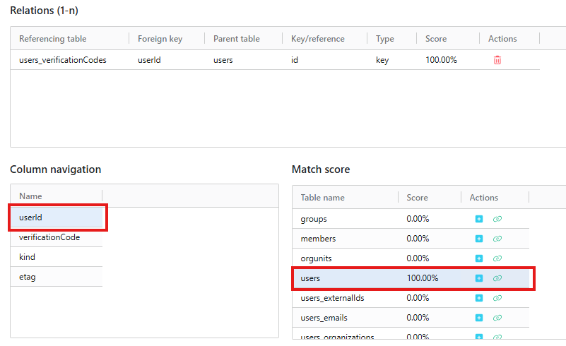The height and width of the screenshot is (346, 566).
Task: Click the 'id' key/reference cell
Action: [x=295, y=60]
